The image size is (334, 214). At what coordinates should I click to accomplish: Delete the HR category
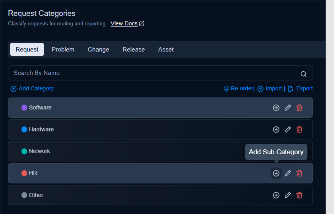click(299, 173)
